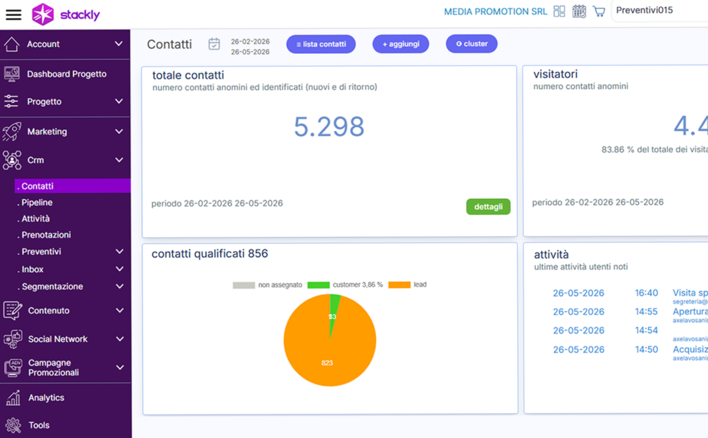Toggle the orange lead legend swatch

click(x=399, y=285)
